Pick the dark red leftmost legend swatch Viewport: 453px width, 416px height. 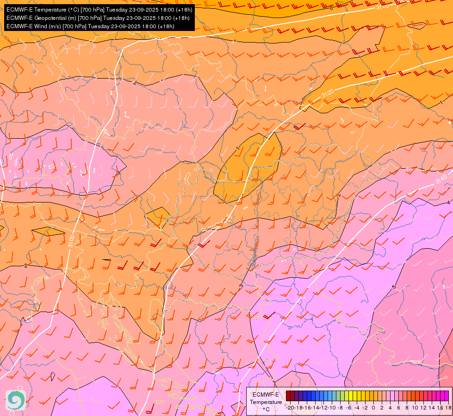[288, 396]
